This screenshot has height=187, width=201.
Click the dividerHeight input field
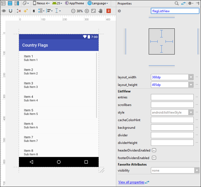point(172,143)
